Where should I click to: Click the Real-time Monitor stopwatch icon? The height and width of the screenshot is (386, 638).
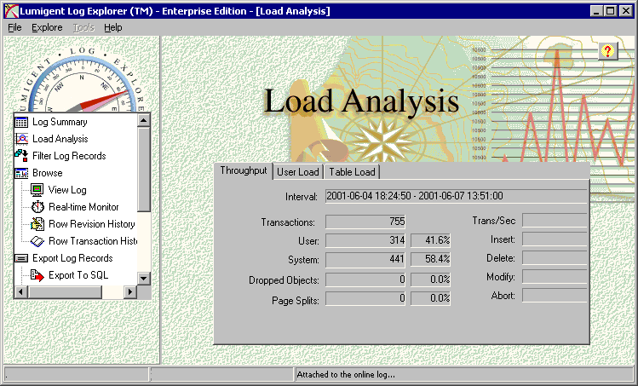(37, 207)
